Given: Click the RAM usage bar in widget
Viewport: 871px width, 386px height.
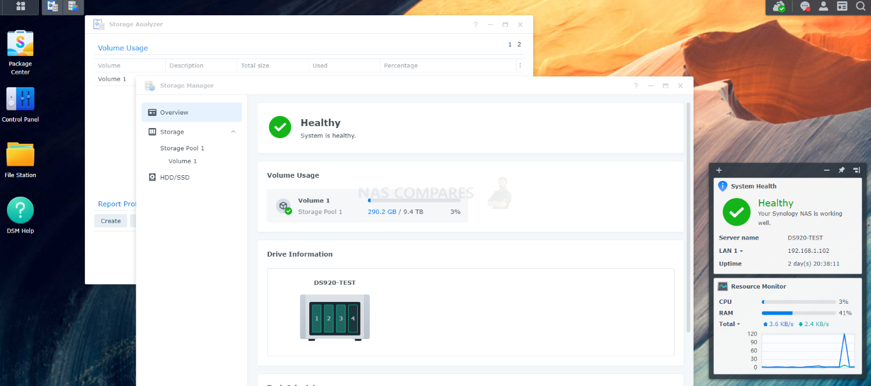Looking at the screenshot, I should click(x=798, y=313).
